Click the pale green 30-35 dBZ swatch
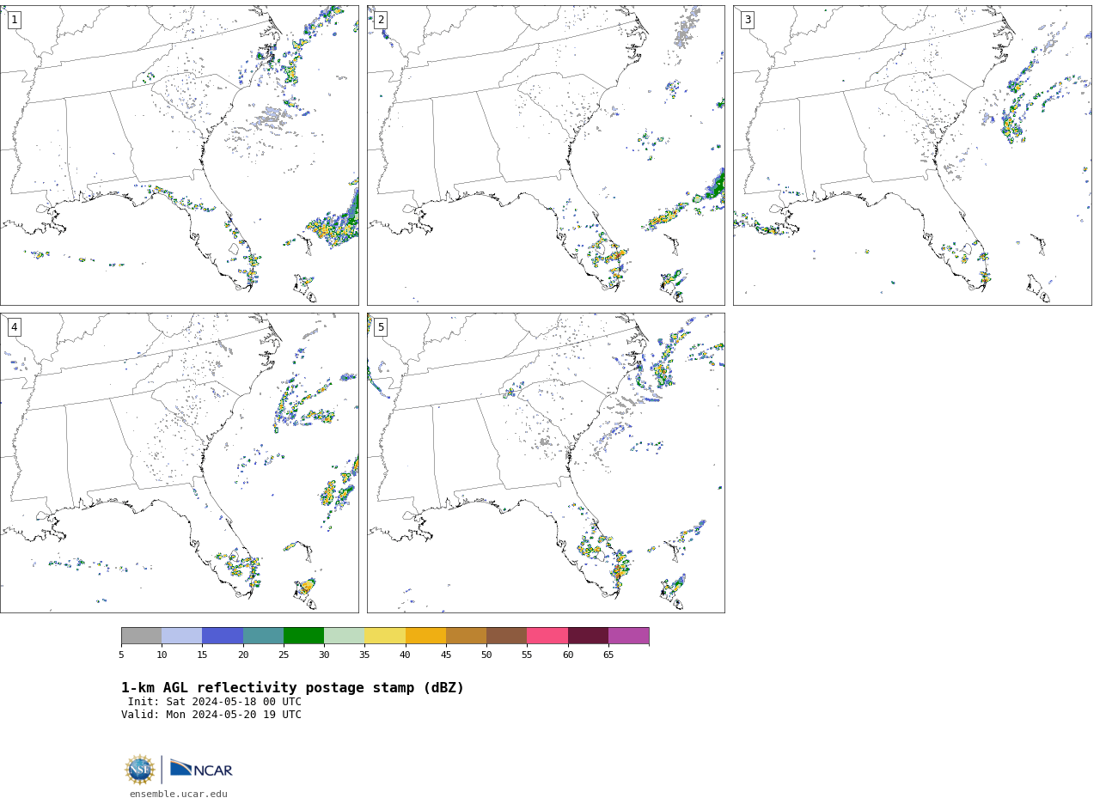 click(x=344, y=636)
